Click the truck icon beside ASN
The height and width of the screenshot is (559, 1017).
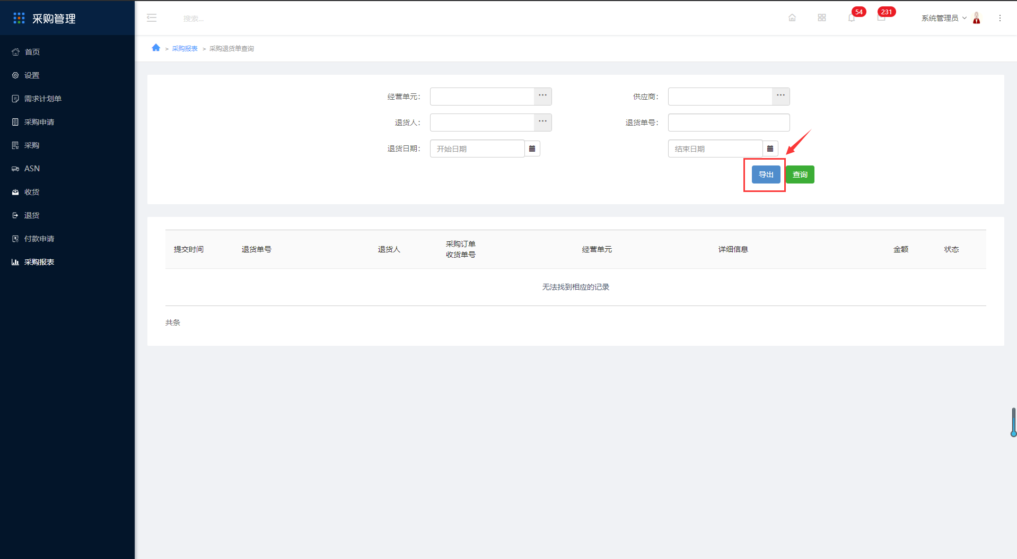(15, 169)
